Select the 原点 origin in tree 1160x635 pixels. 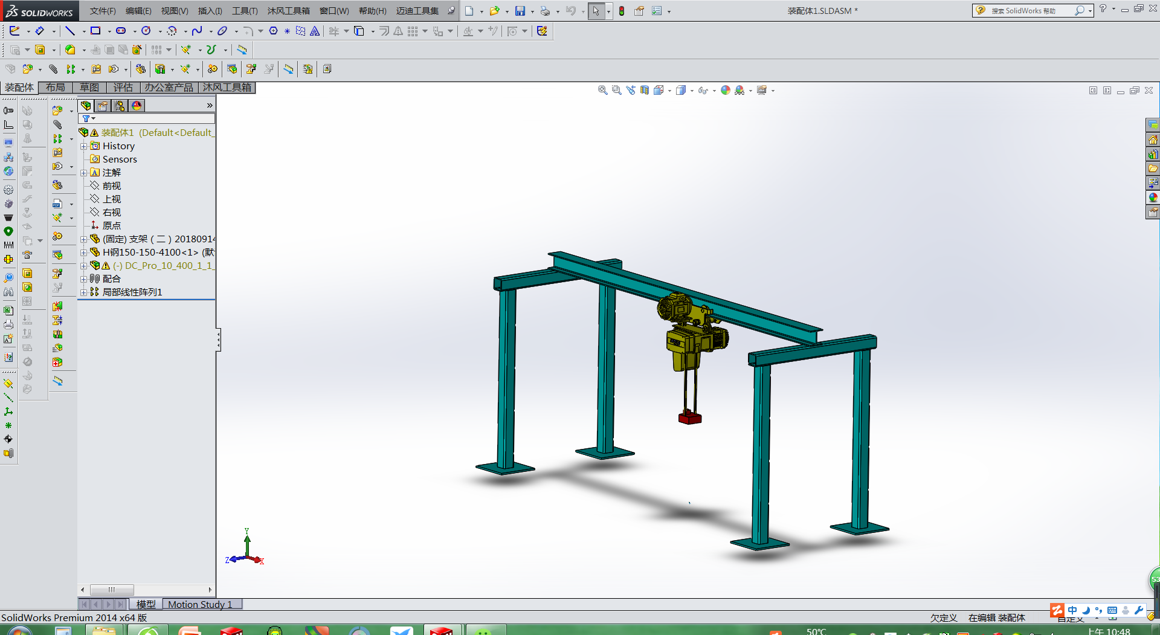(x=112, y=226)
